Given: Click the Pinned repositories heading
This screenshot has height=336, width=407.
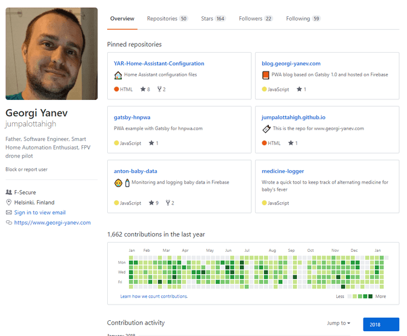Looking at the screenshot, I should coord(134,44).
